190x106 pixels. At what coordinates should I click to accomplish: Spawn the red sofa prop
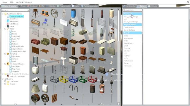(x=35, y=42)
